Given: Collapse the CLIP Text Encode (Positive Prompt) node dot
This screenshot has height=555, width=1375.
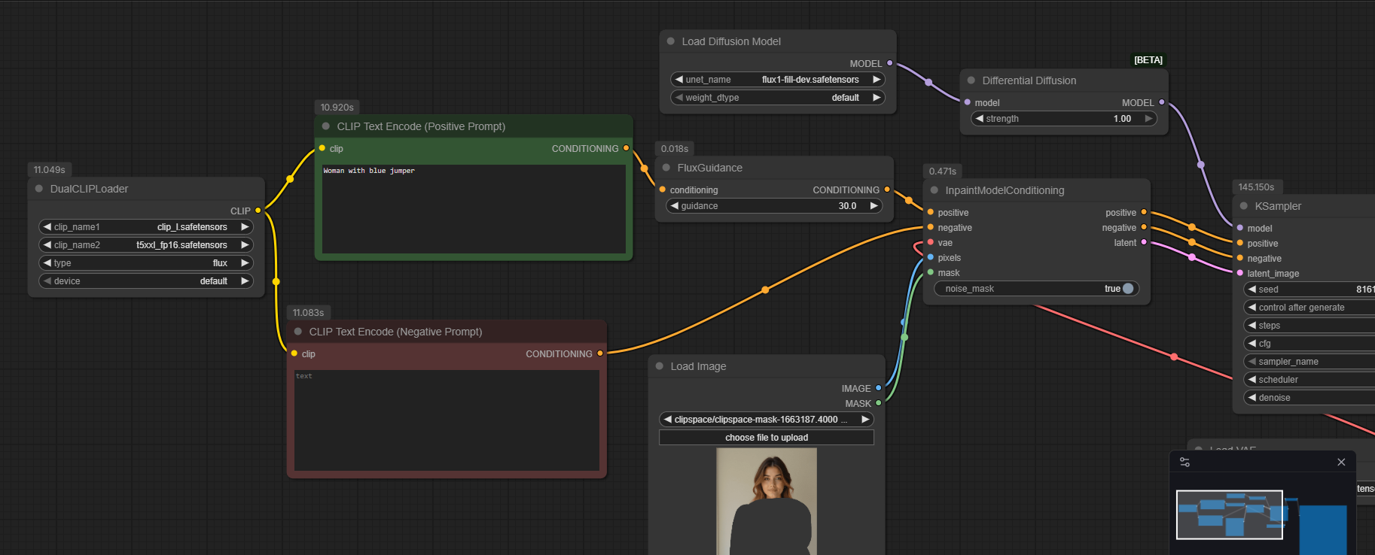Looking at the screenshot, I should (x=326, y=126).
